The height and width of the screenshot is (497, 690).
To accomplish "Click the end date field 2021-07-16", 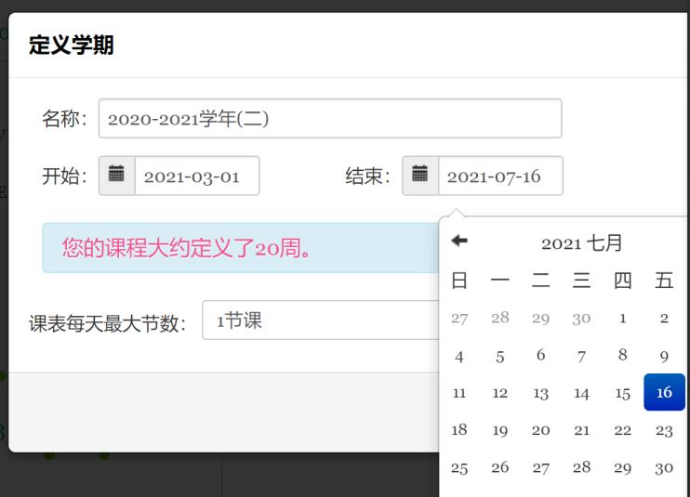I will (x=499, y=177).
